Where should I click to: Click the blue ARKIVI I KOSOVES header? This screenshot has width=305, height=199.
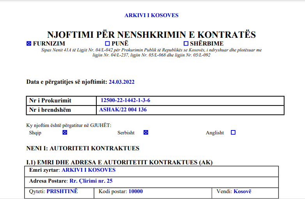click(x=151, y=15)
